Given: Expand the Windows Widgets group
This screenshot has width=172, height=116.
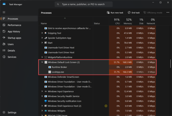Looking at the screenshot, I should (x=42, y=111).
